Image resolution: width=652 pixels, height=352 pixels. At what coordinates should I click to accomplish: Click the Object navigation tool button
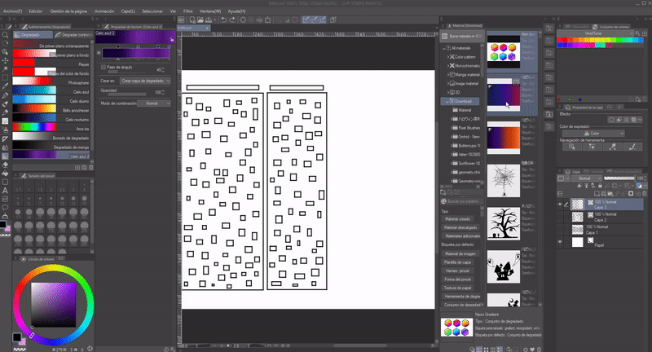click(x=573, y=147)
